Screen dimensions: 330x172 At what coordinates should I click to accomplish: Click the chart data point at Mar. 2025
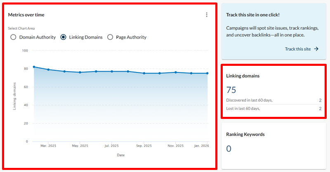point(49,70)
